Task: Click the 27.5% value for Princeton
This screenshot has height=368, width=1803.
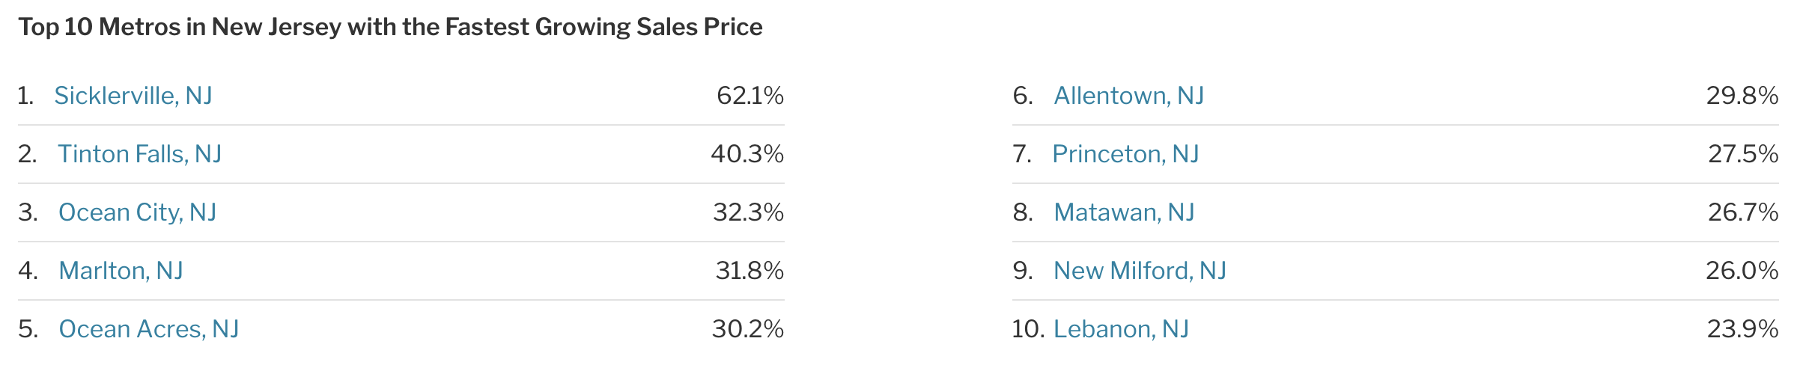Action: 1742,154
